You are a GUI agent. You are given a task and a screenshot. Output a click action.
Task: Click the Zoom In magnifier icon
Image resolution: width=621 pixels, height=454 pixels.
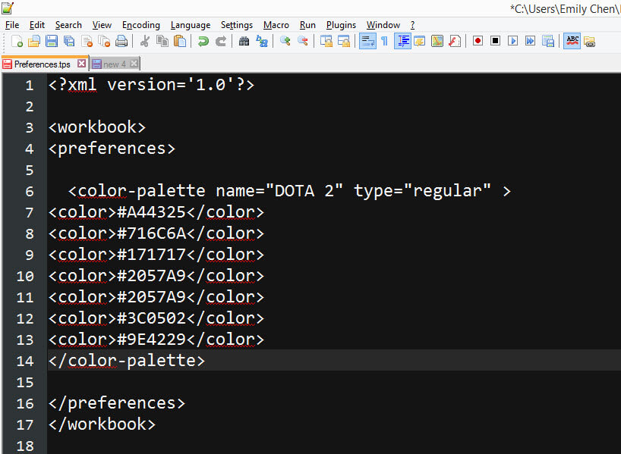pos(285,41)
